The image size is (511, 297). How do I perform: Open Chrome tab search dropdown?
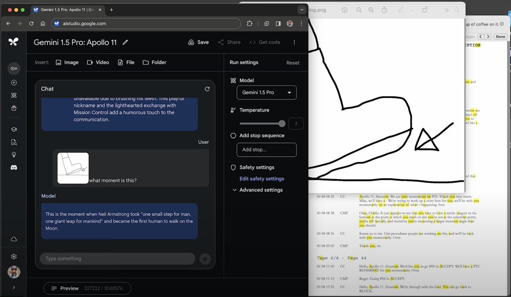click(x=301, y=9)
